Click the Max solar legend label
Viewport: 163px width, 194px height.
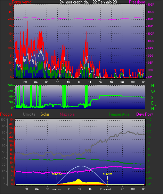pos(68,114)
